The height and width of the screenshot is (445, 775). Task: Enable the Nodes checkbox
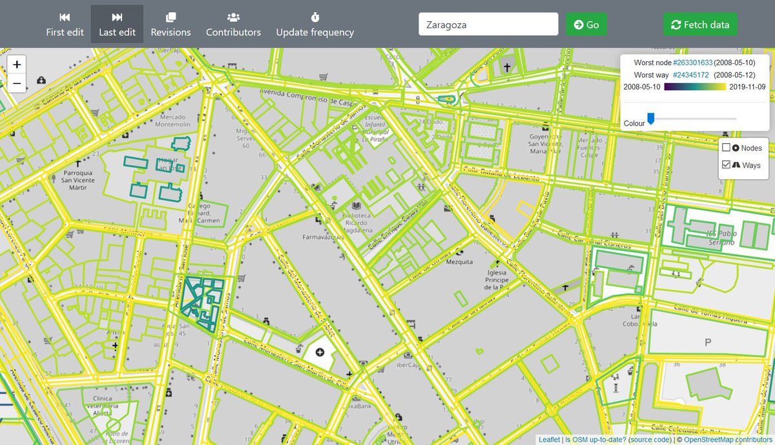coord(727,148)
